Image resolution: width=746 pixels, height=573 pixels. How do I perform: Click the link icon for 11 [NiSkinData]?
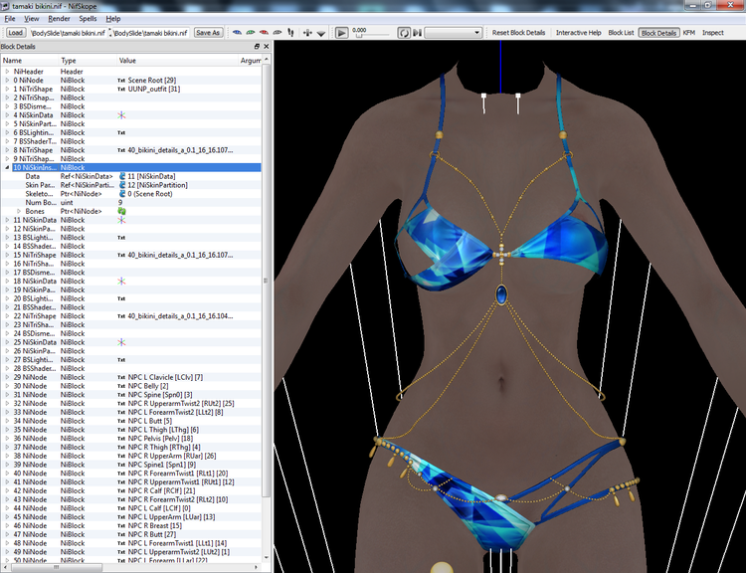pos(122,176)
